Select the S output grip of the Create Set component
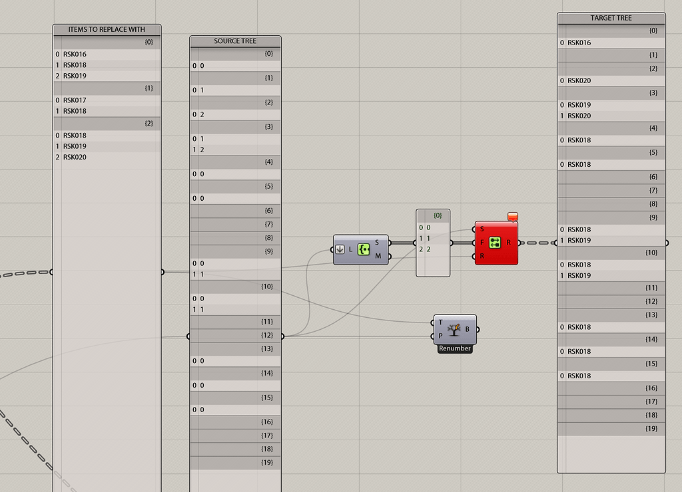Viewport: 682px width, 492px height. coord(389,243)
